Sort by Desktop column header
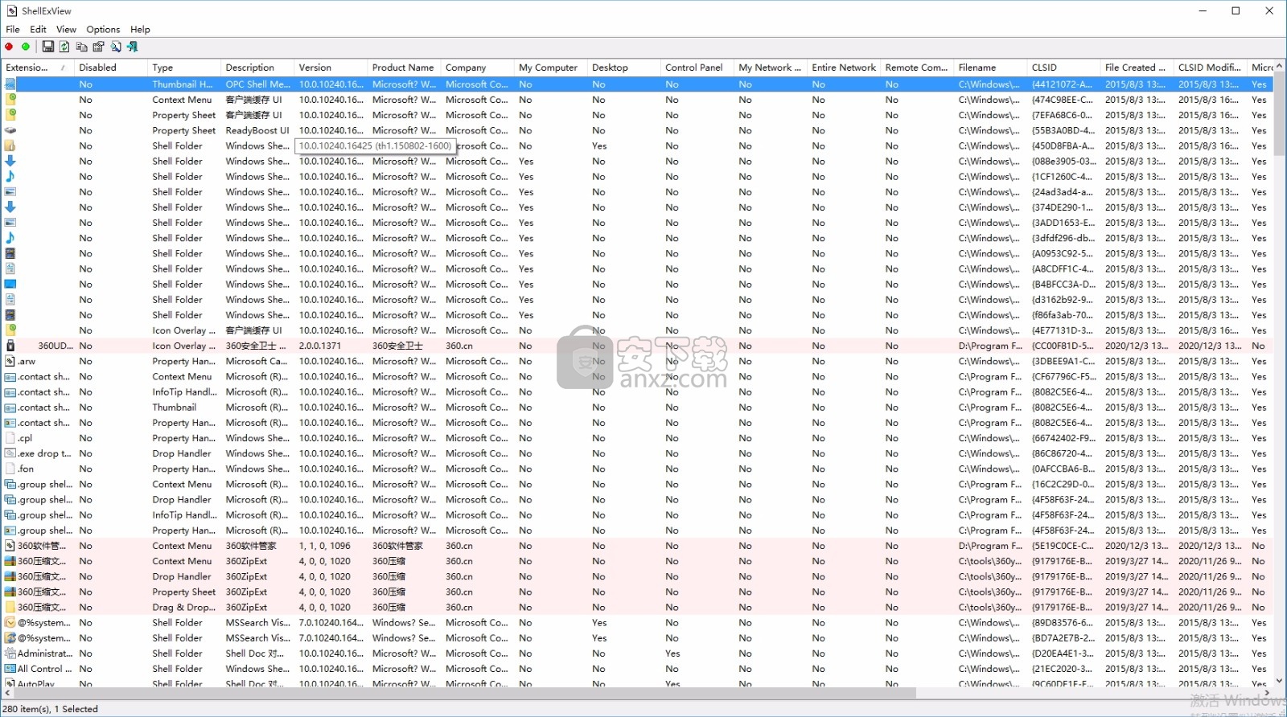Screen dimensions: 1287x717 (x=623, y=68)
